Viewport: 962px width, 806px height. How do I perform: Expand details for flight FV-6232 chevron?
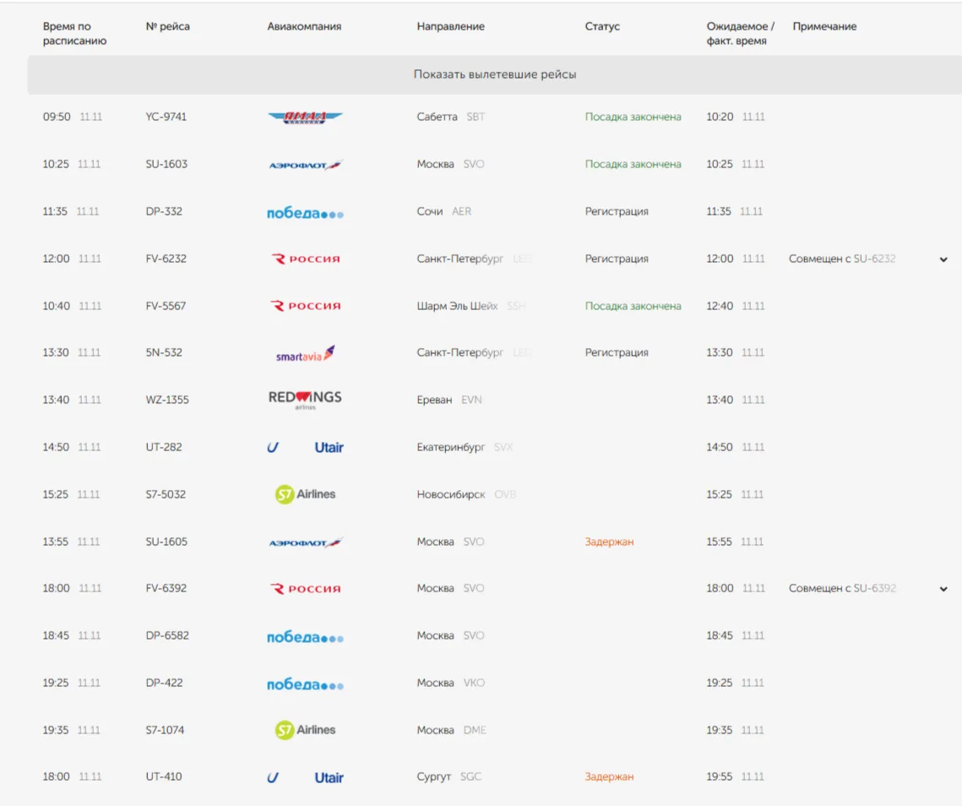coord(943,260)
